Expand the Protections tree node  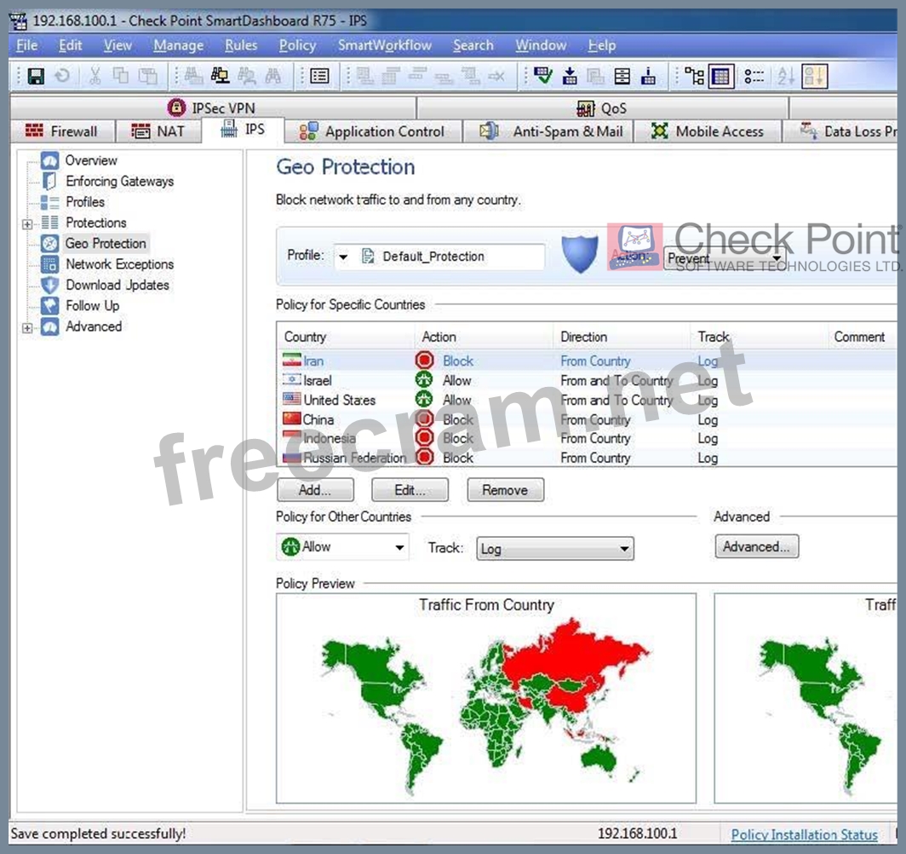coord(27,224)
